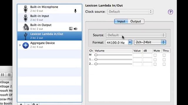Click the Value field for channel M

point(137,55)
